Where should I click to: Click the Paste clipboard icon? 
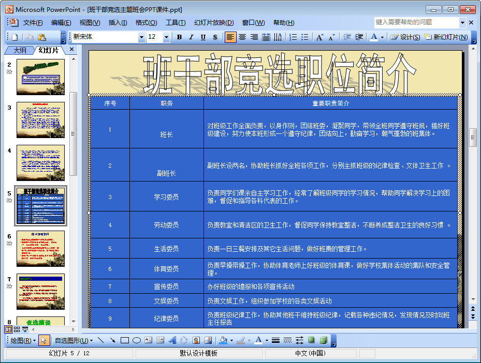(x=42, y=37)
